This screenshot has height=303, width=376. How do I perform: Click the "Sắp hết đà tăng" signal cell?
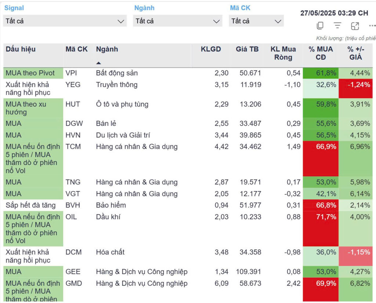pos(30,205)
